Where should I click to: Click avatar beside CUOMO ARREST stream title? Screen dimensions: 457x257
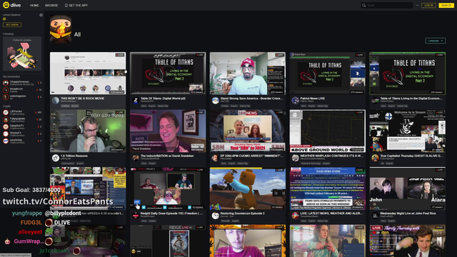(x=216, y=158)
